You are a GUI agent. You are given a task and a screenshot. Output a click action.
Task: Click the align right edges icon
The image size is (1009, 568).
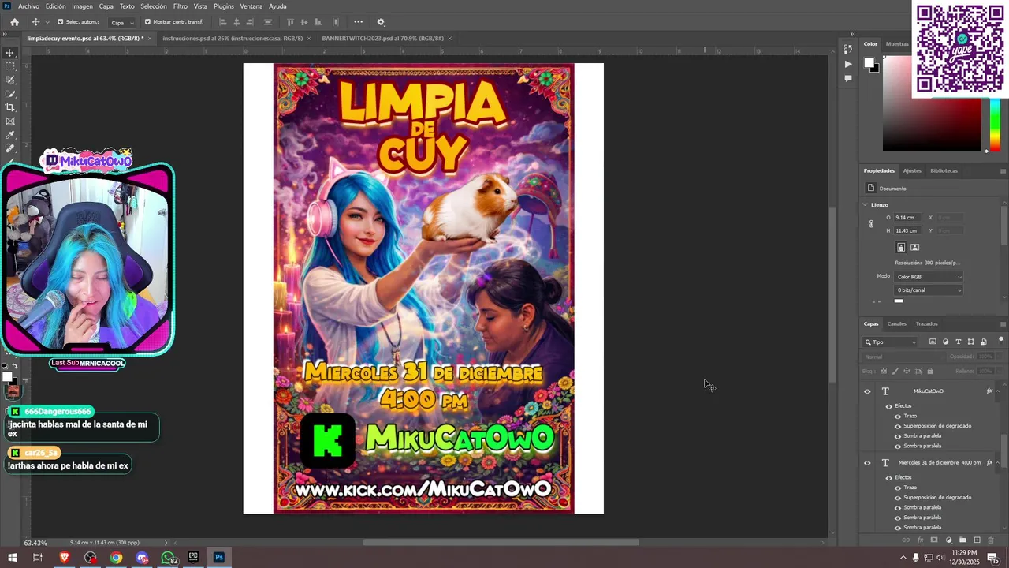click(x=251, y=22)
